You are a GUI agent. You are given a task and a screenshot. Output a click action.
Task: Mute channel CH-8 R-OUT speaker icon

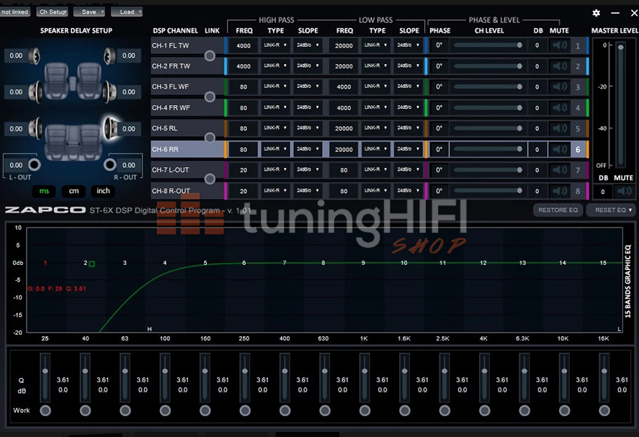click(x=559, y=192)
